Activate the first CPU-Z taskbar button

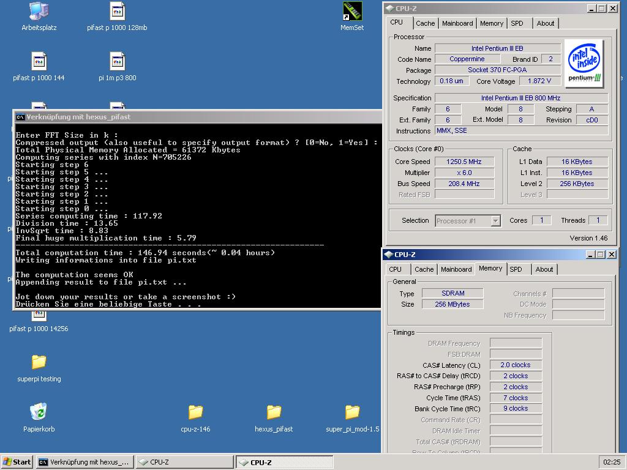point(184,462)
